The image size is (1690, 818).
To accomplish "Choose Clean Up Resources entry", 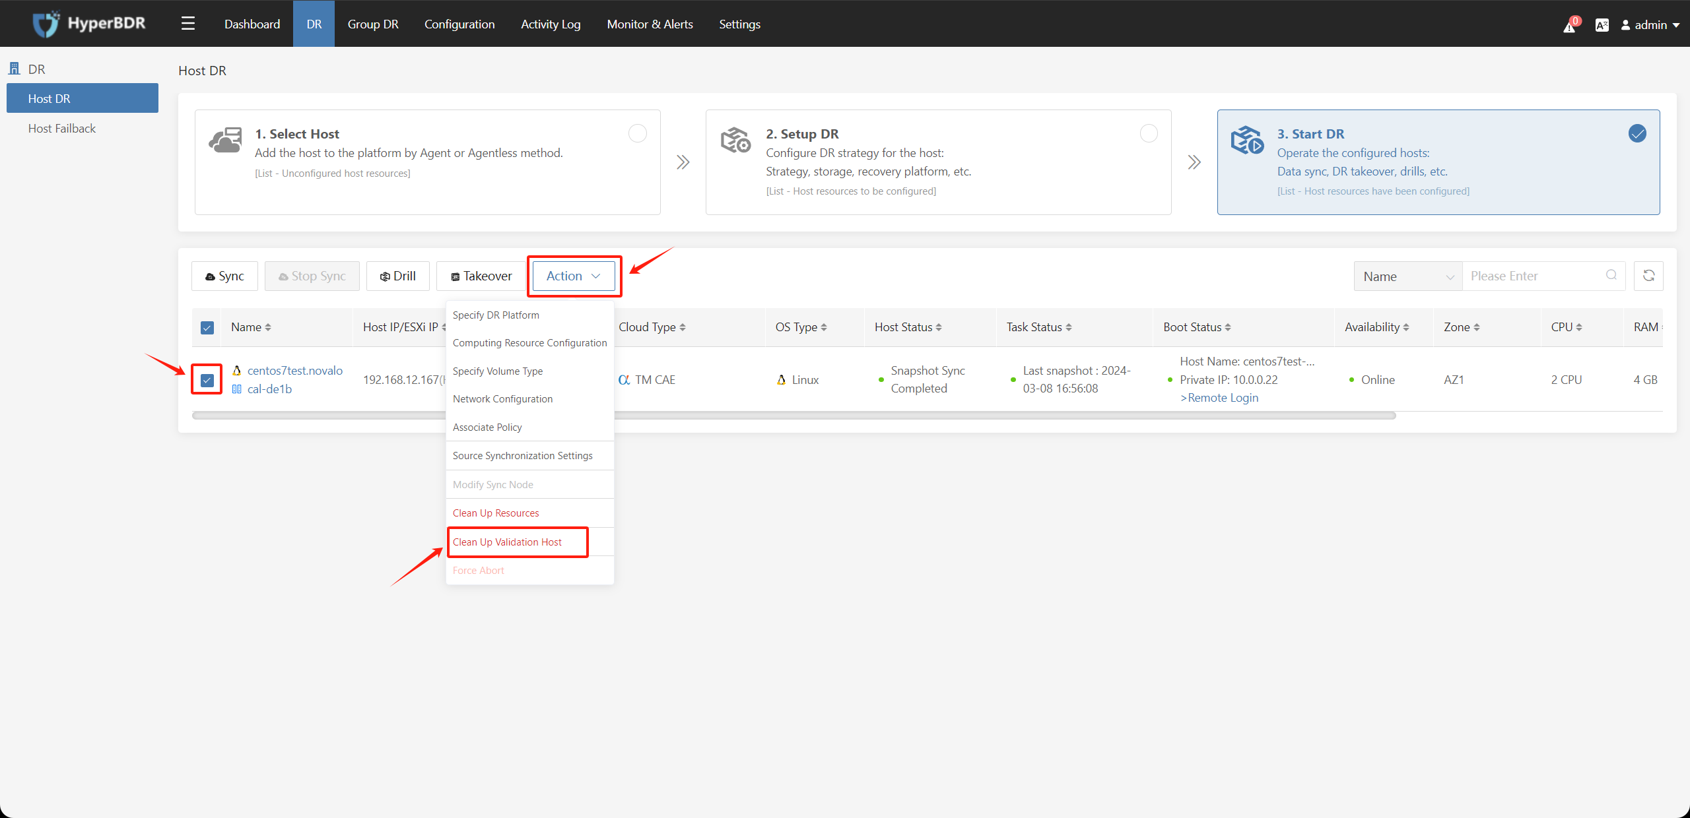I will click(530, 513).
